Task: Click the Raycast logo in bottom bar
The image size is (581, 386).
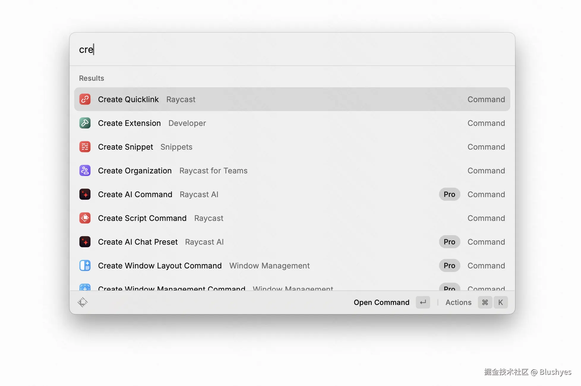Action: [x=83, y=302]
